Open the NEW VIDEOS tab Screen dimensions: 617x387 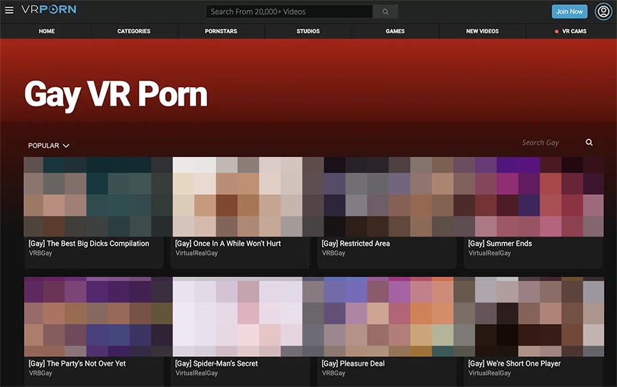(x=483, y=31)
